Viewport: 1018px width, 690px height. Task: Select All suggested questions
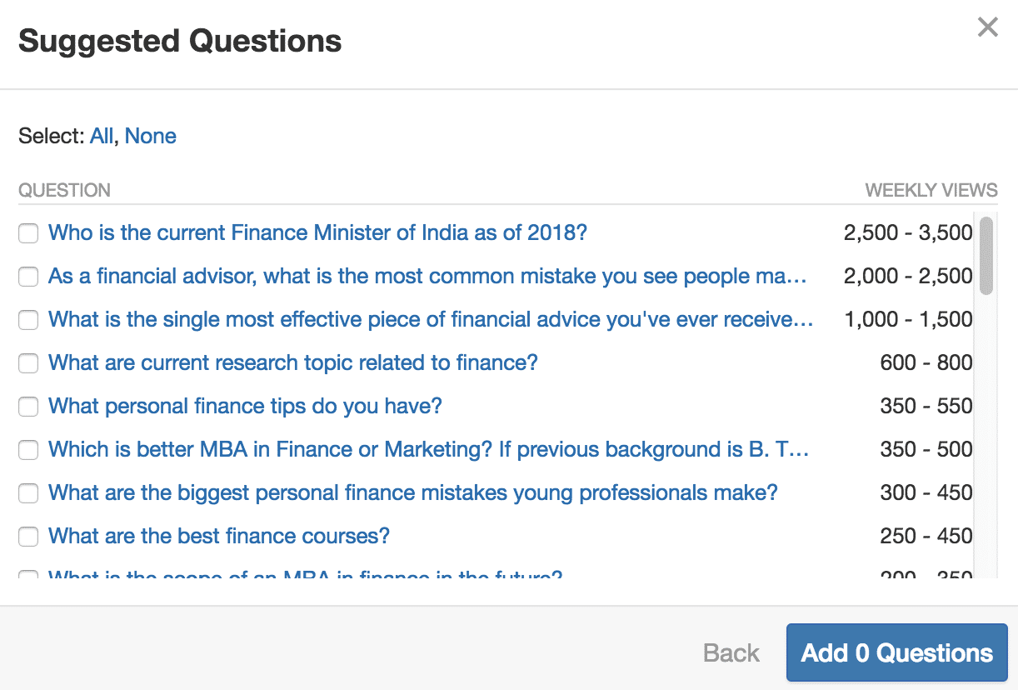(x=100, y=136)
